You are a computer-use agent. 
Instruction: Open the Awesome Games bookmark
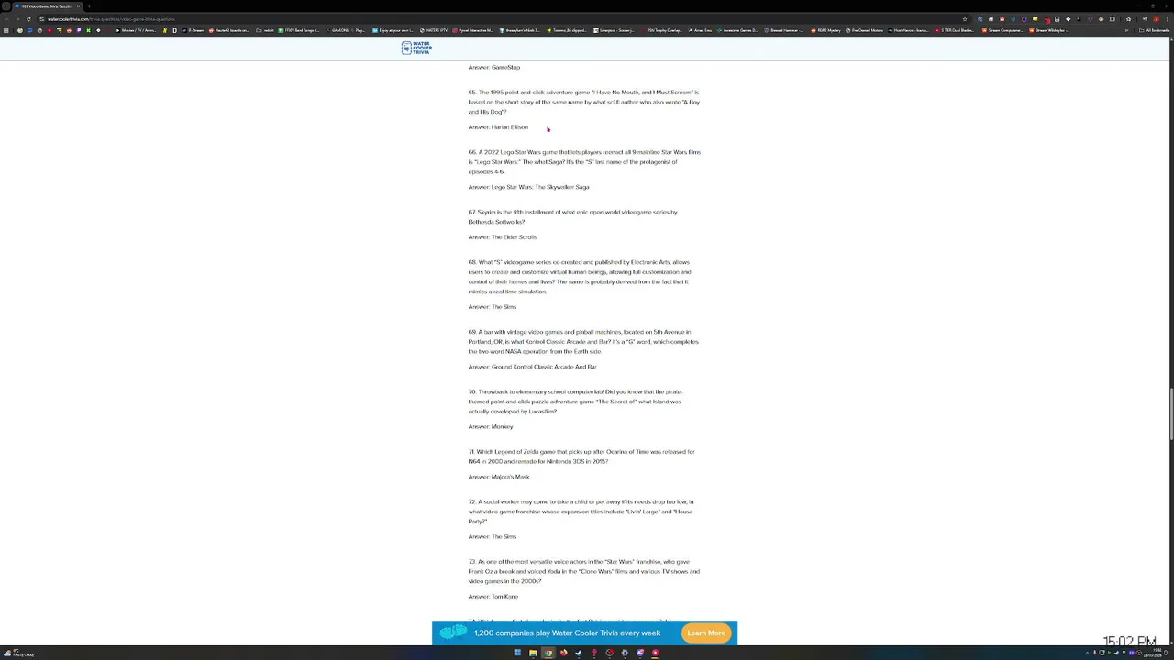739,30
